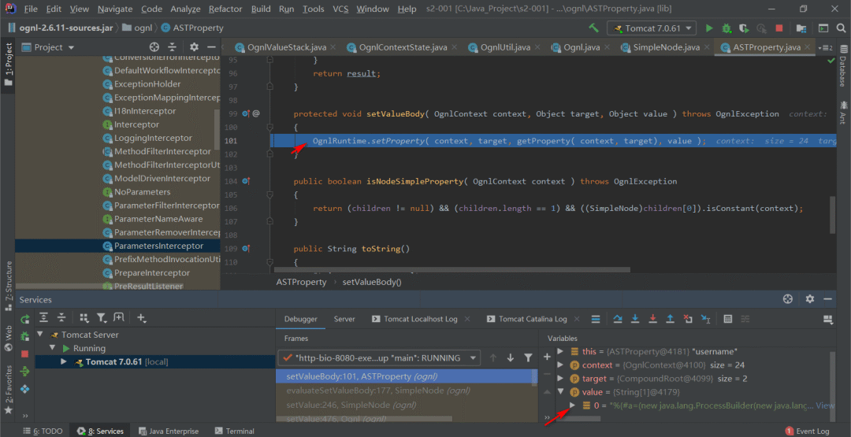Open the Terminal tool window button
Screen dimensions: 851x437
click(x=234, y=431)
